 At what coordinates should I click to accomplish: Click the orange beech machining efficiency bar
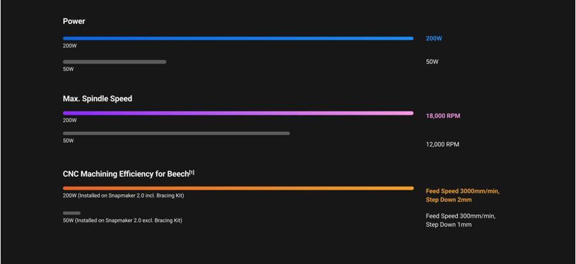coord(238,188)
